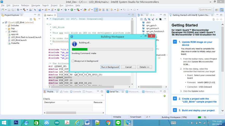Open Photoshop from the taskbar
The image size is (225, 126).
pyautogui.click(x=16, y=123)
